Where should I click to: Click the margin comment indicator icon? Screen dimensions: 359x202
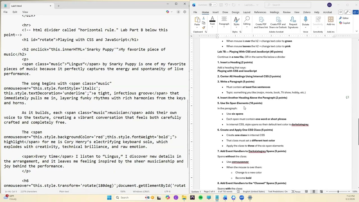pyautogui.click(x=347, y=97)
